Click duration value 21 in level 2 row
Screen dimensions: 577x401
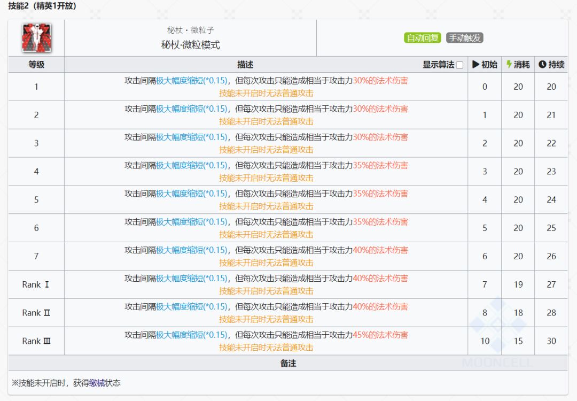pos(551,115)
